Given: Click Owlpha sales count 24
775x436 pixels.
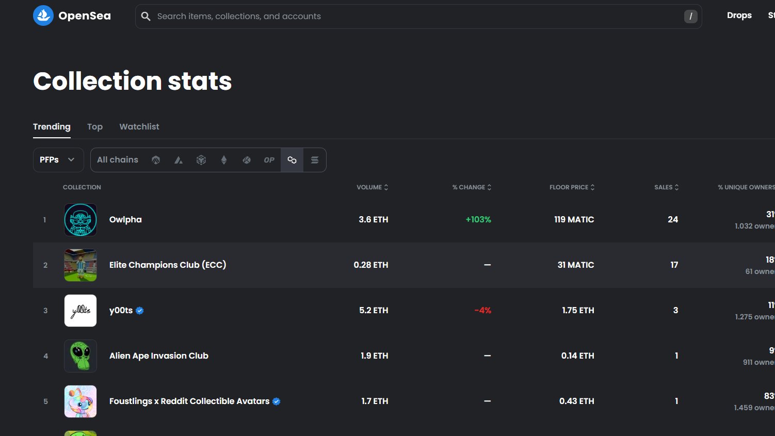Looking at the screenshot, I should pos(673,220).
